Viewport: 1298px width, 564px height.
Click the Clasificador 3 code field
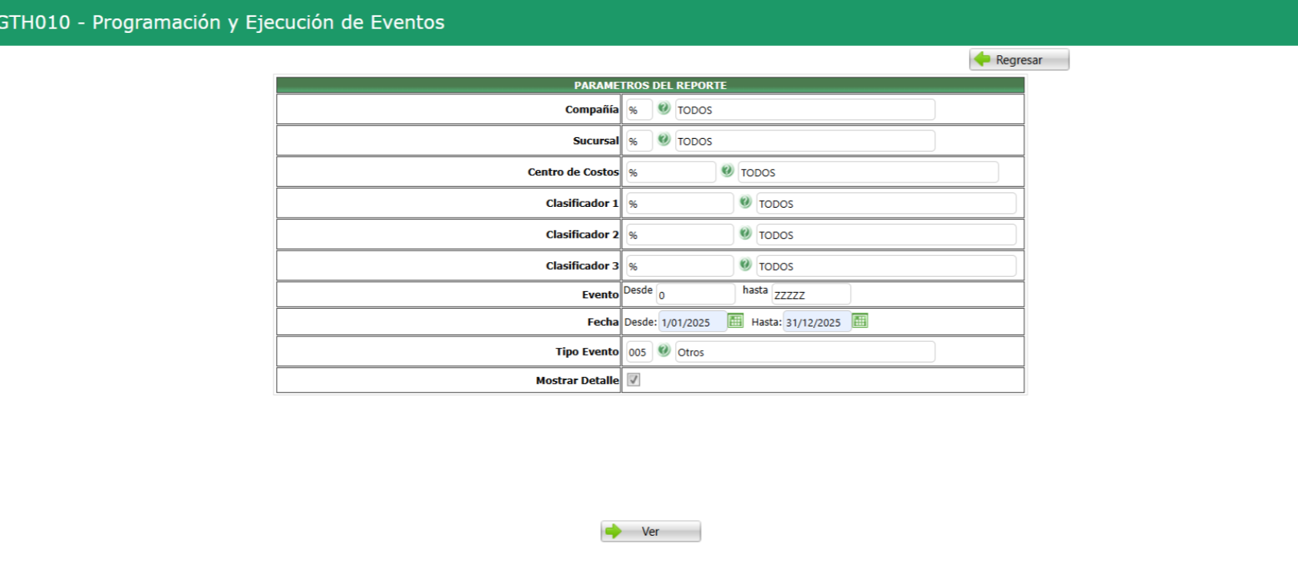(680, 267)
